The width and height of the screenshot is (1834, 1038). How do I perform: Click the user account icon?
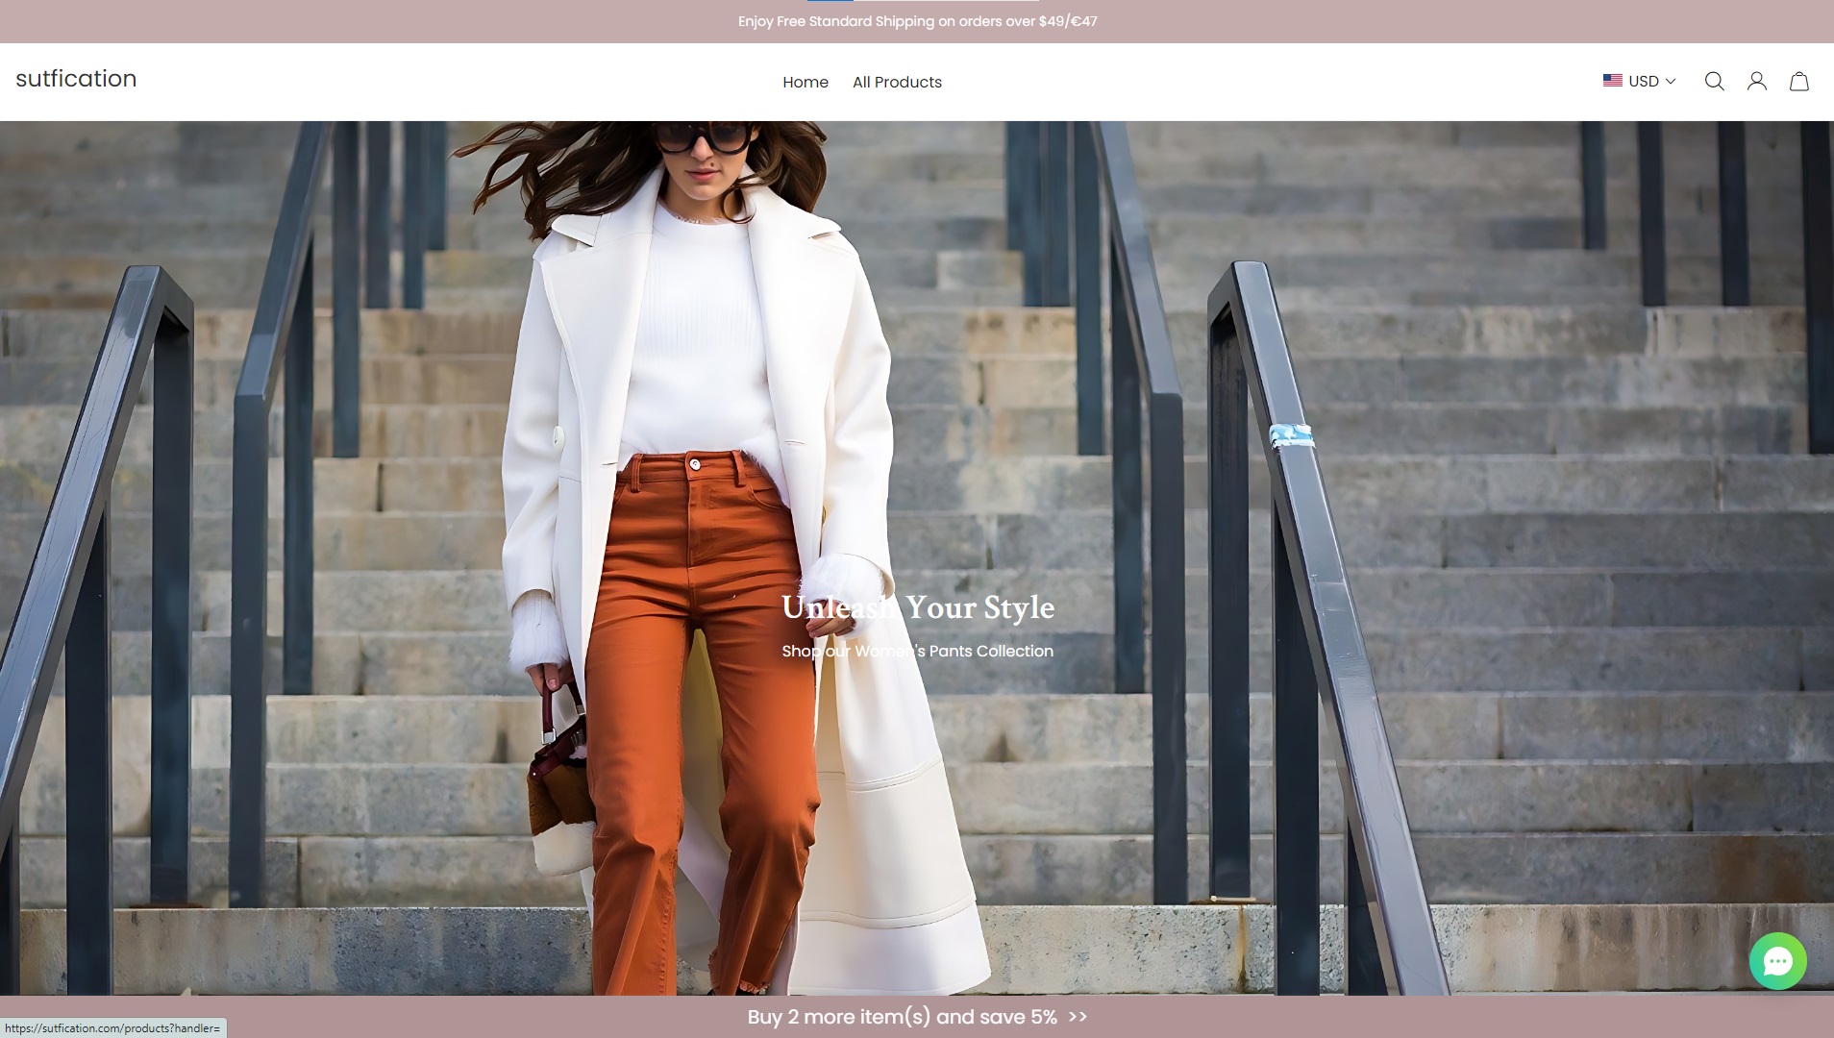point(1756,82)
